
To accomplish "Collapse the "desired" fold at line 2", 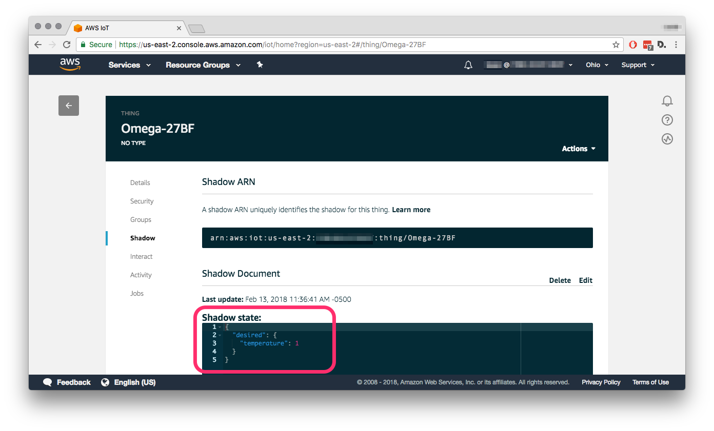I will [220, 335].
